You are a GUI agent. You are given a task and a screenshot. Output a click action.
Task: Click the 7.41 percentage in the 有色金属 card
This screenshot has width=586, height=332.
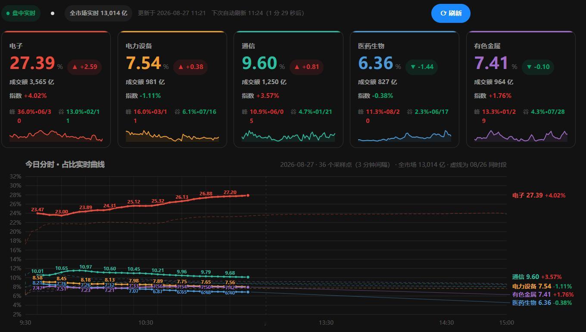point(492,63)
